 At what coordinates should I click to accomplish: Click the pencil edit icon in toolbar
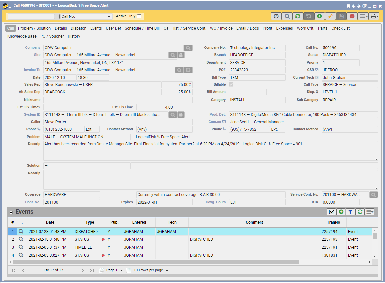tap(330, 16)
